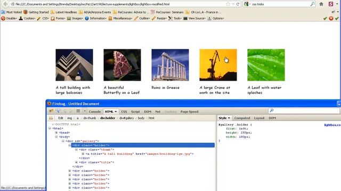Click the search magnifier icon in search box
This screenshot has width=341, height=191.
[x=312, y=4]
